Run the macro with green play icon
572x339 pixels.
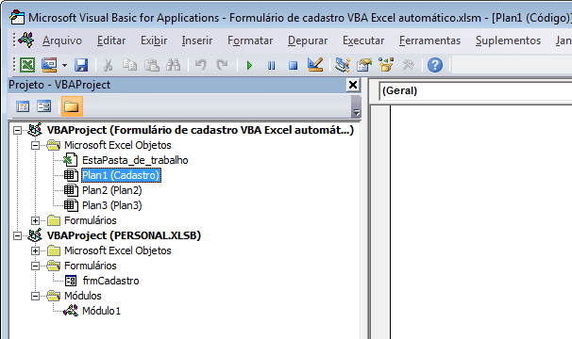[x=249, y=66]
